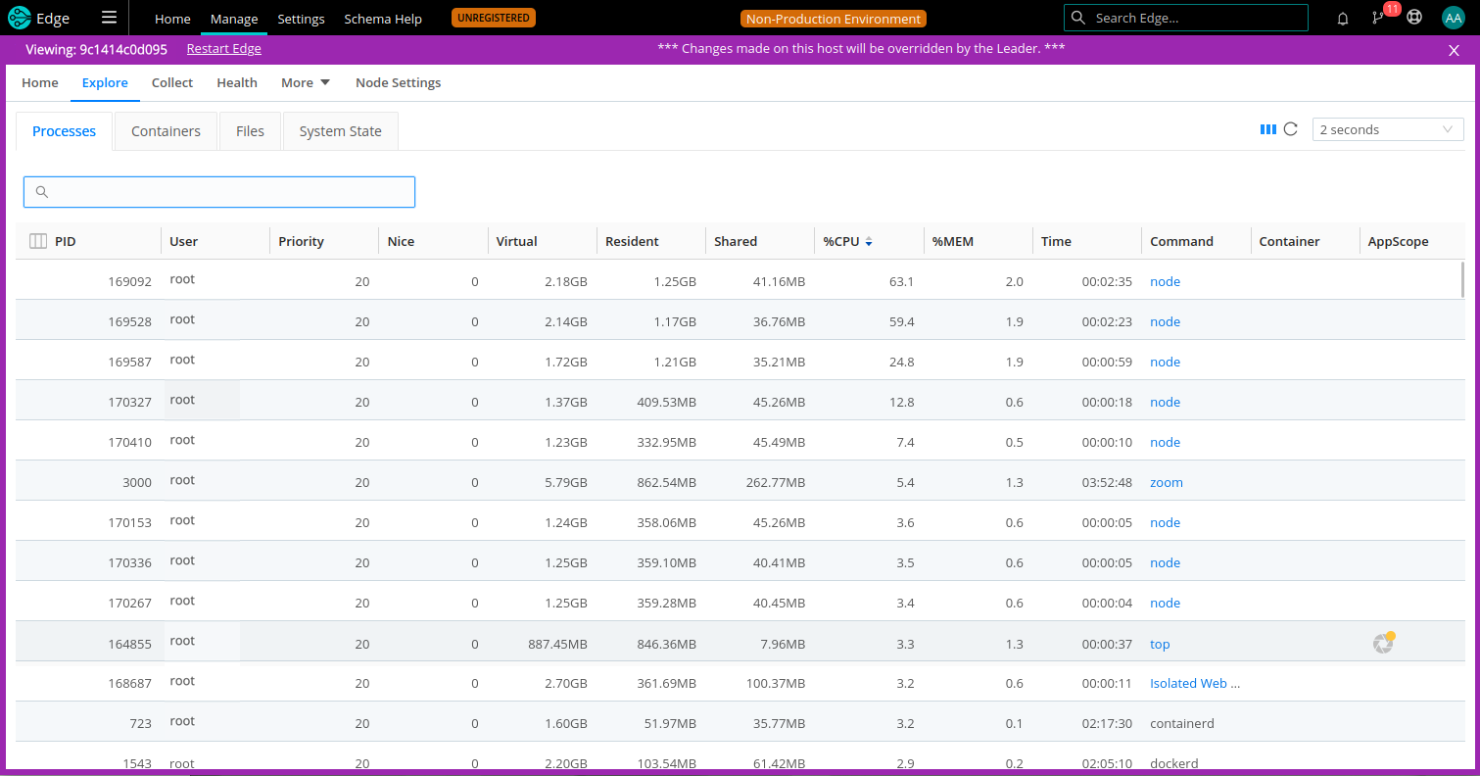Click the version control branch icon
Image resolution: width=1480 pixels, height=776 pixels.
(x=1379, y=18)
